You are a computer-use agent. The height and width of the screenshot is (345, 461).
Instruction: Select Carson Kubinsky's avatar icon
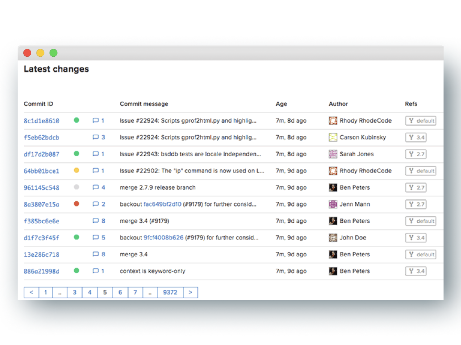pos(333,137)
